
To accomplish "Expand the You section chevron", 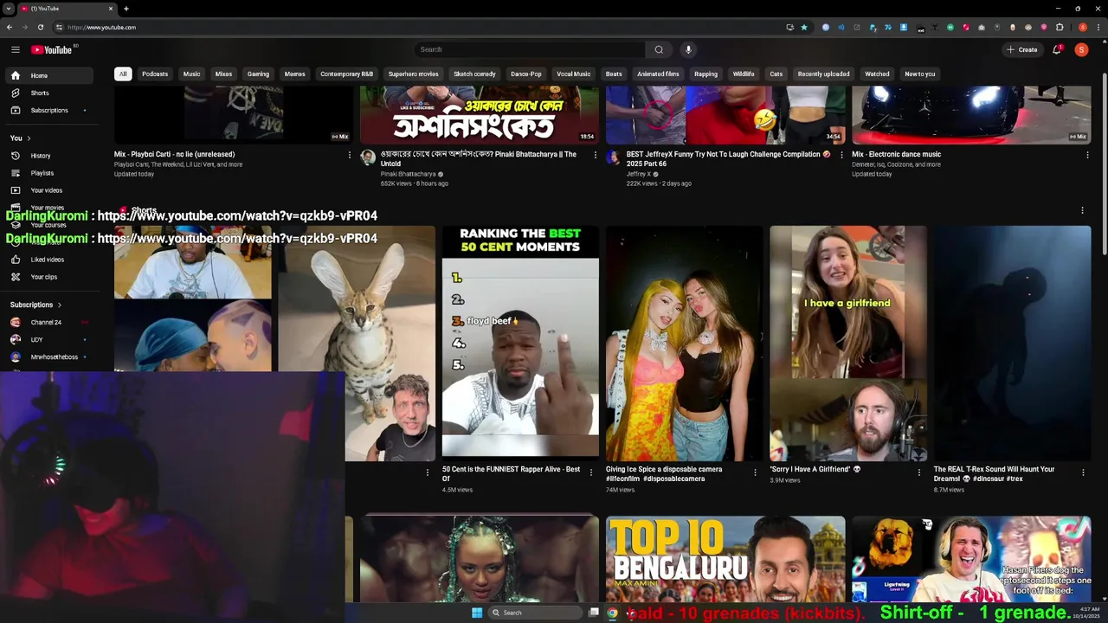I will [29, 138].
